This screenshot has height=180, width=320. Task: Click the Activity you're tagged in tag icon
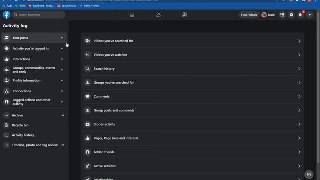click(x=6, y=48)
